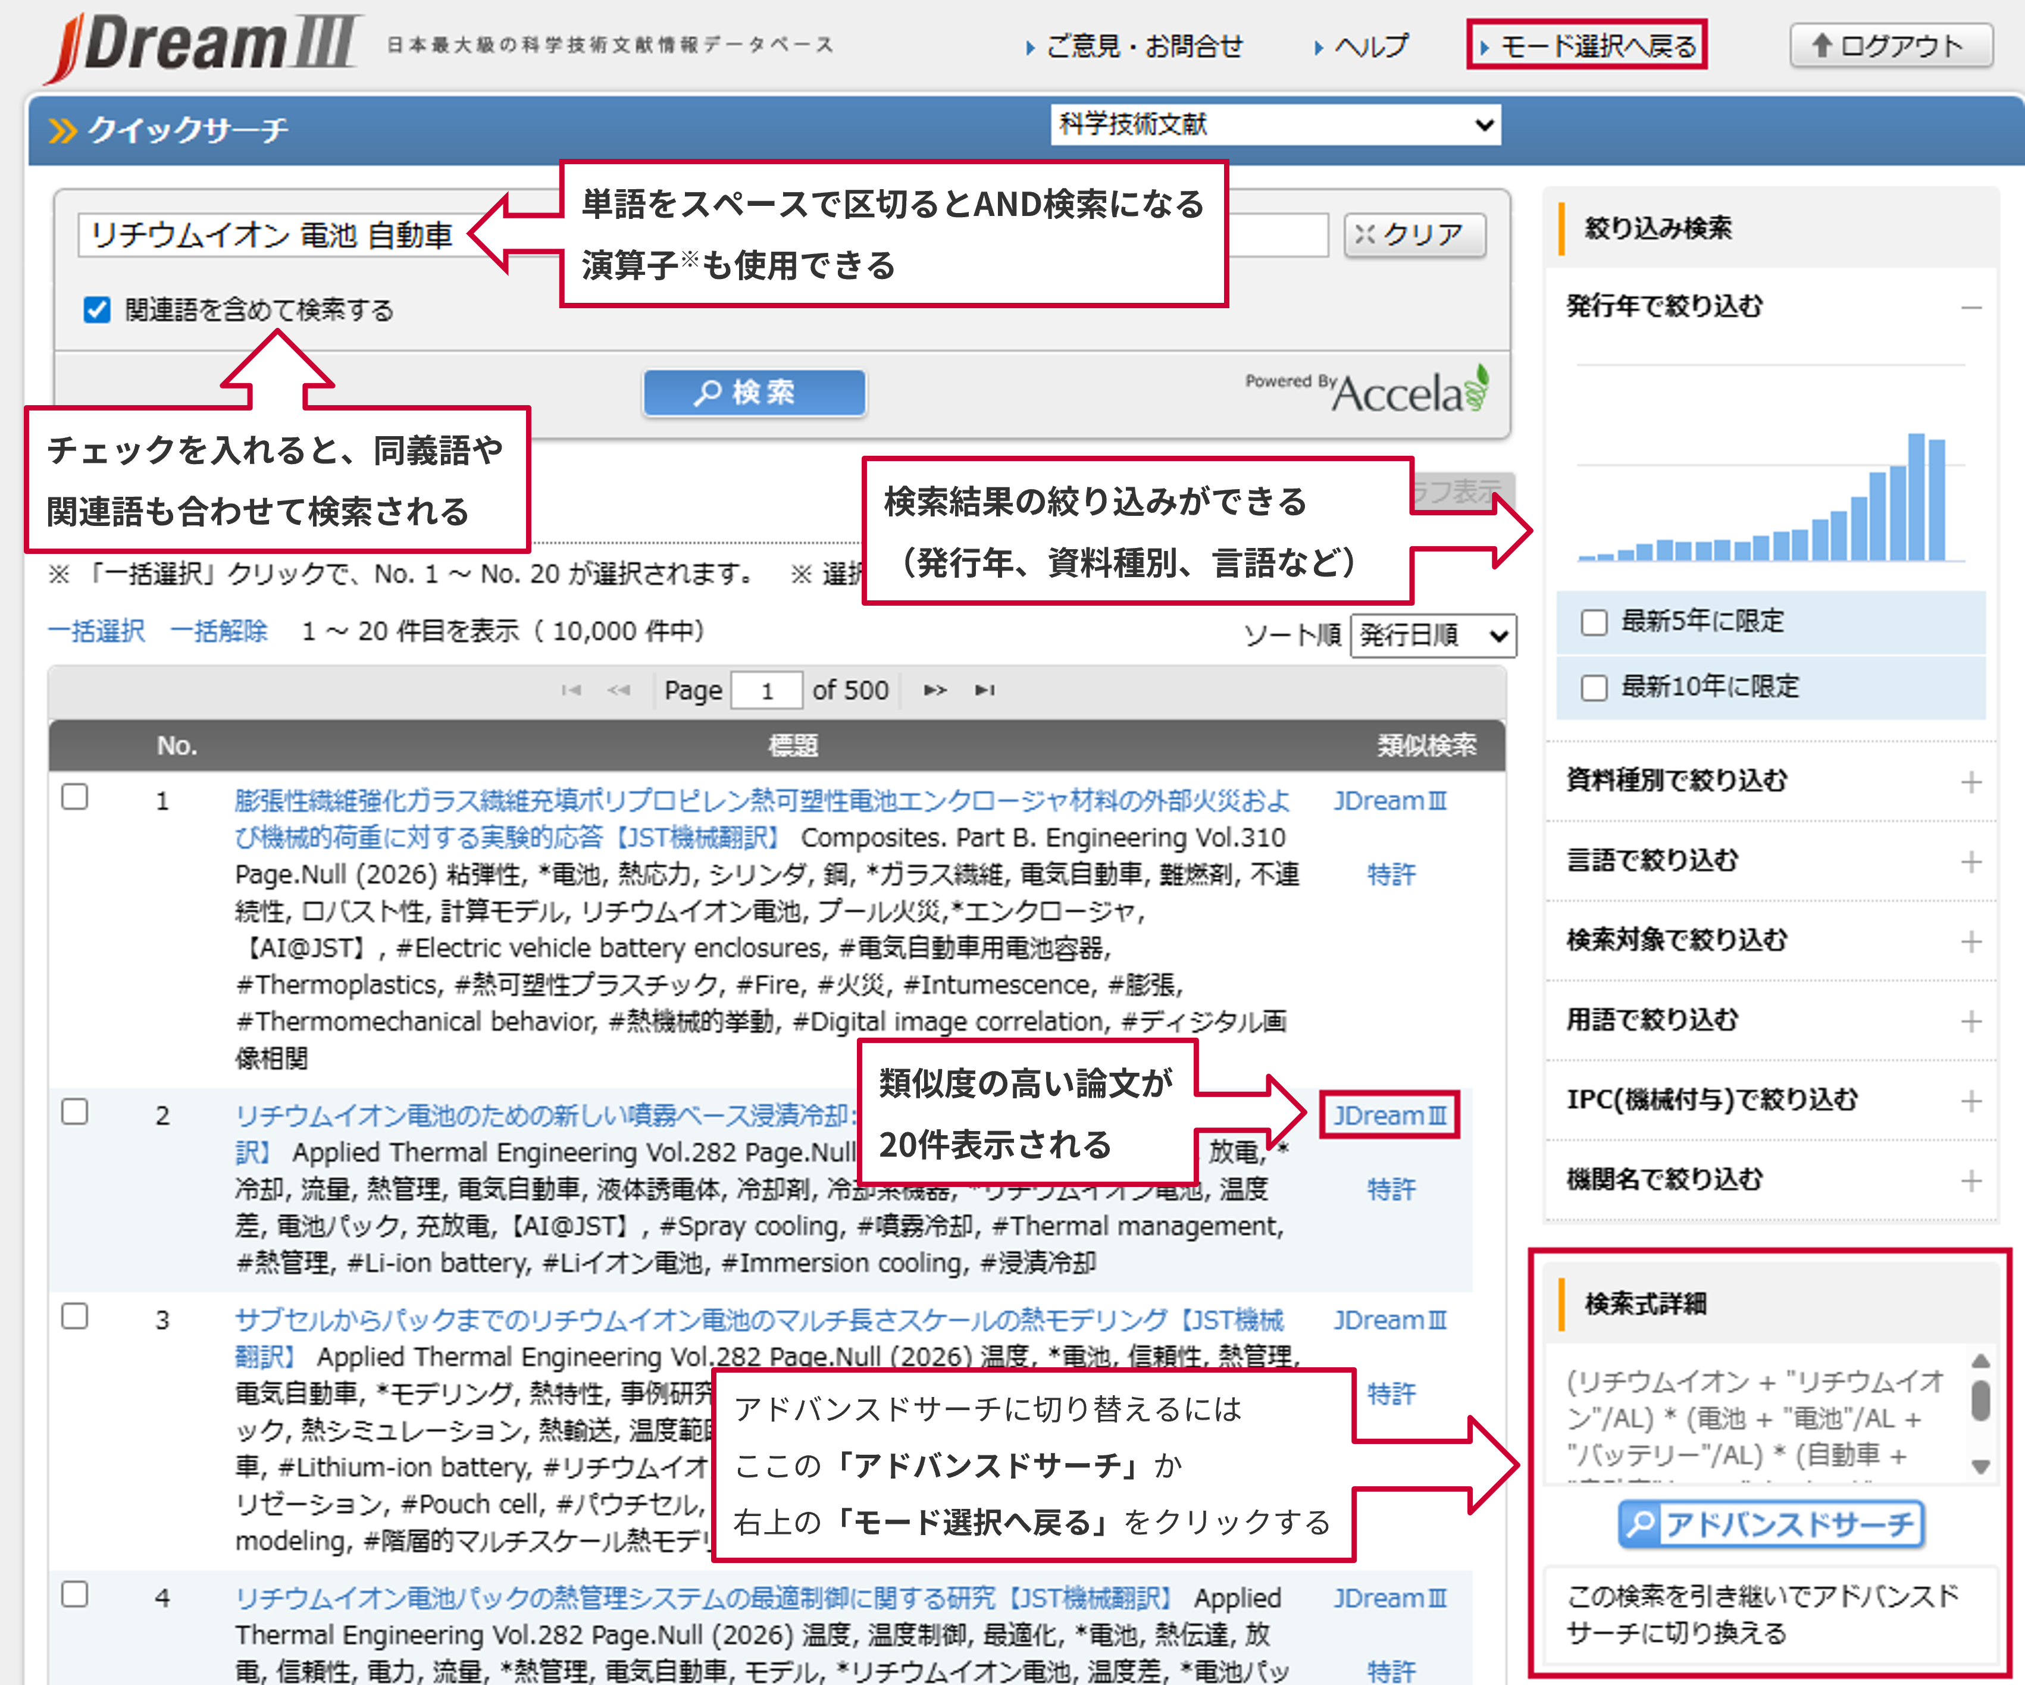Click the blue 検索 button
The width and height of the screenshot is (2025, 1685).
(754, 392)
